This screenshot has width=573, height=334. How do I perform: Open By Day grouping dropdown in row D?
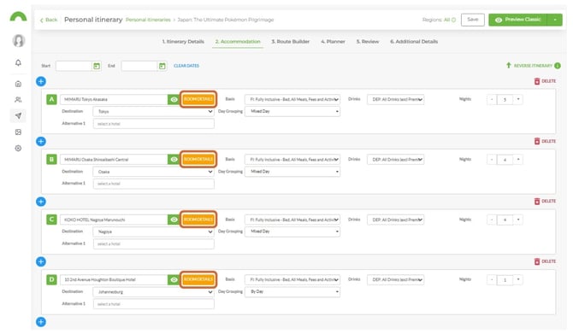pos(292,291)
